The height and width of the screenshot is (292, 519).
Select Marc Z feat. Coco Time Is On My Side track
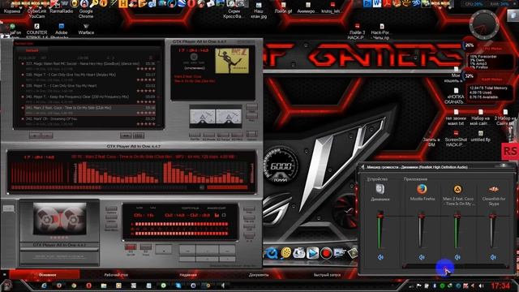coord(89,110)
